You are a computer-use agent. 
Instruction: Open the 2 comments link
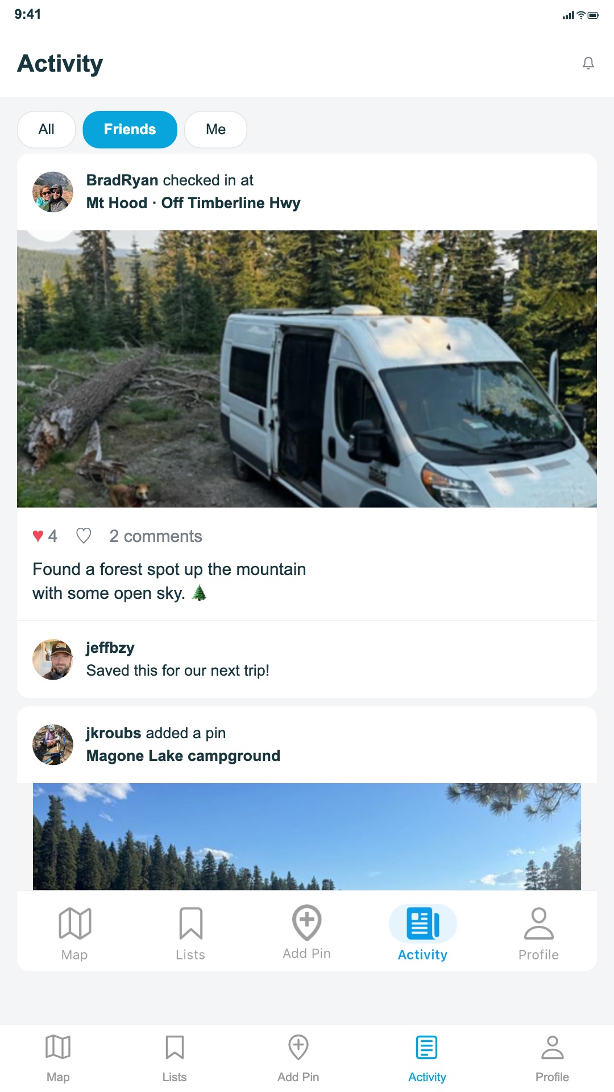156,536
